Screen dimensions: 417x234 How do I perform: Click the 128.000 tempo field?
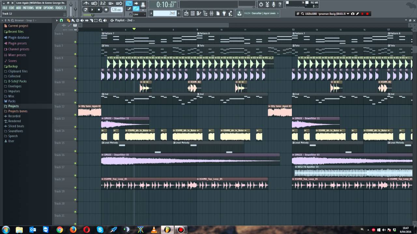click(116, 10)
